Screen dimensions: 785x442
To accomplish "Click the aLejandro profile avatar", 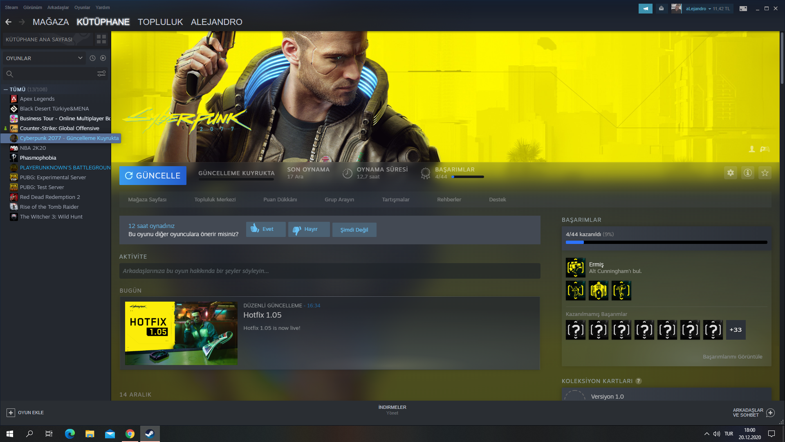I will coord(676,9).
